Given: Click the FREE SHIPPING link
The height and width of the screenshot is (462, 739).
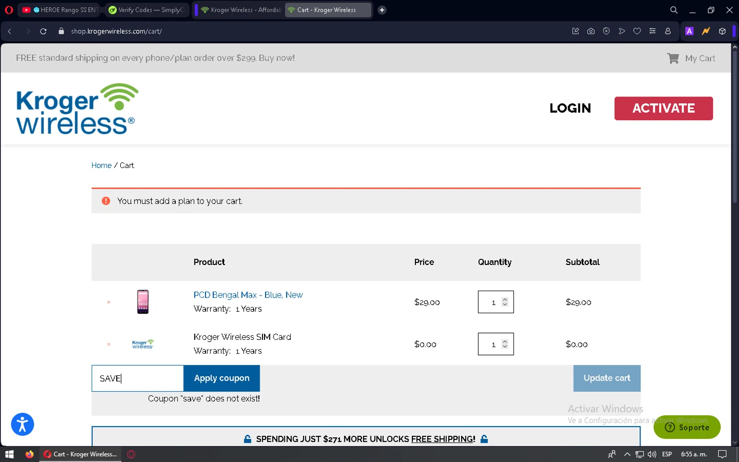Looking at the screenshot, I should [x=443, y=439].
